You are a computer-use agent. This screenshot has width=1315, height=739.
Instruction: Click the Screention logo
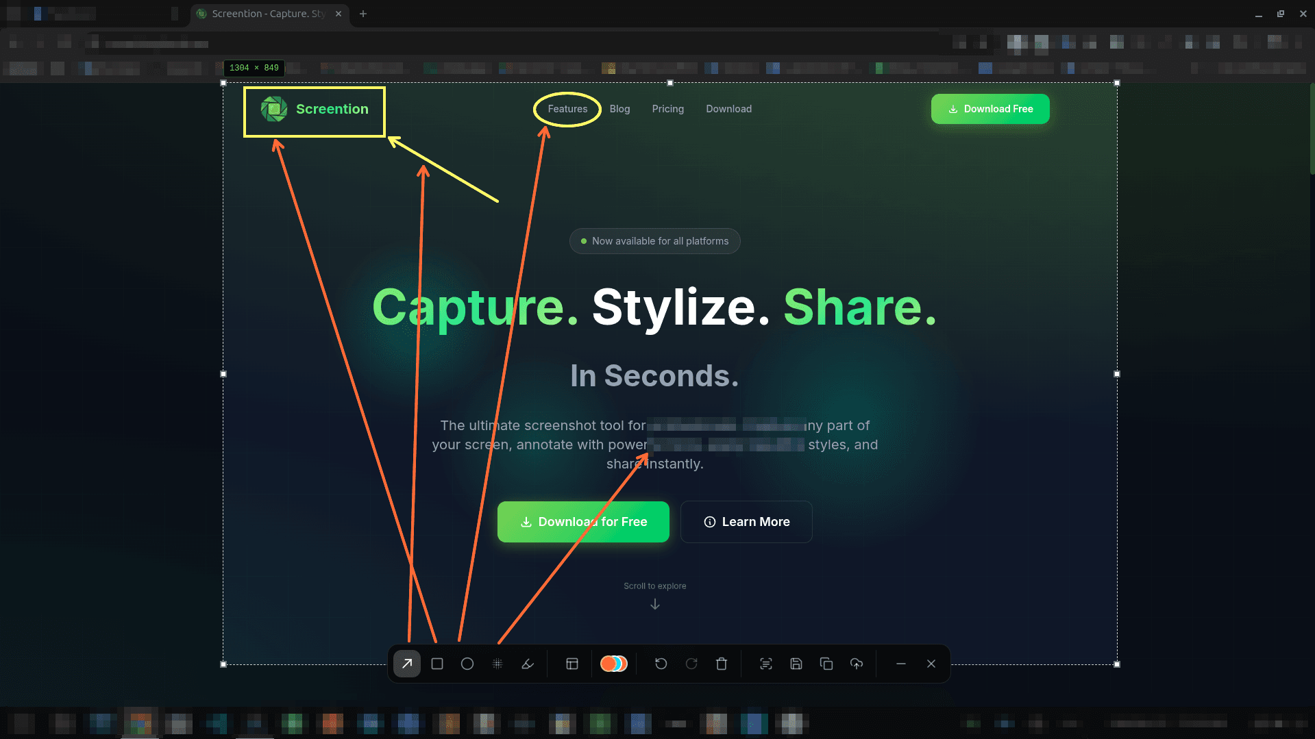coord(315,109)
